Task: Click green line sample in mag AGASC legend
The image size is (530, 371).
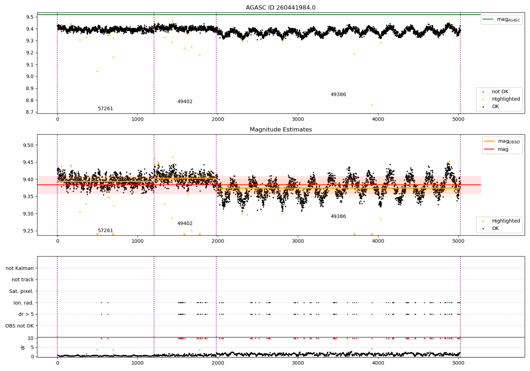Action: pos(488,19)
